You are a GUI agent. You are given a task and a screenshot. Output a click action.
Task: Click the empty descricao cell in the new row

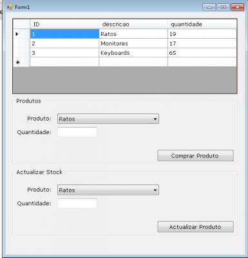coord(133,62)
